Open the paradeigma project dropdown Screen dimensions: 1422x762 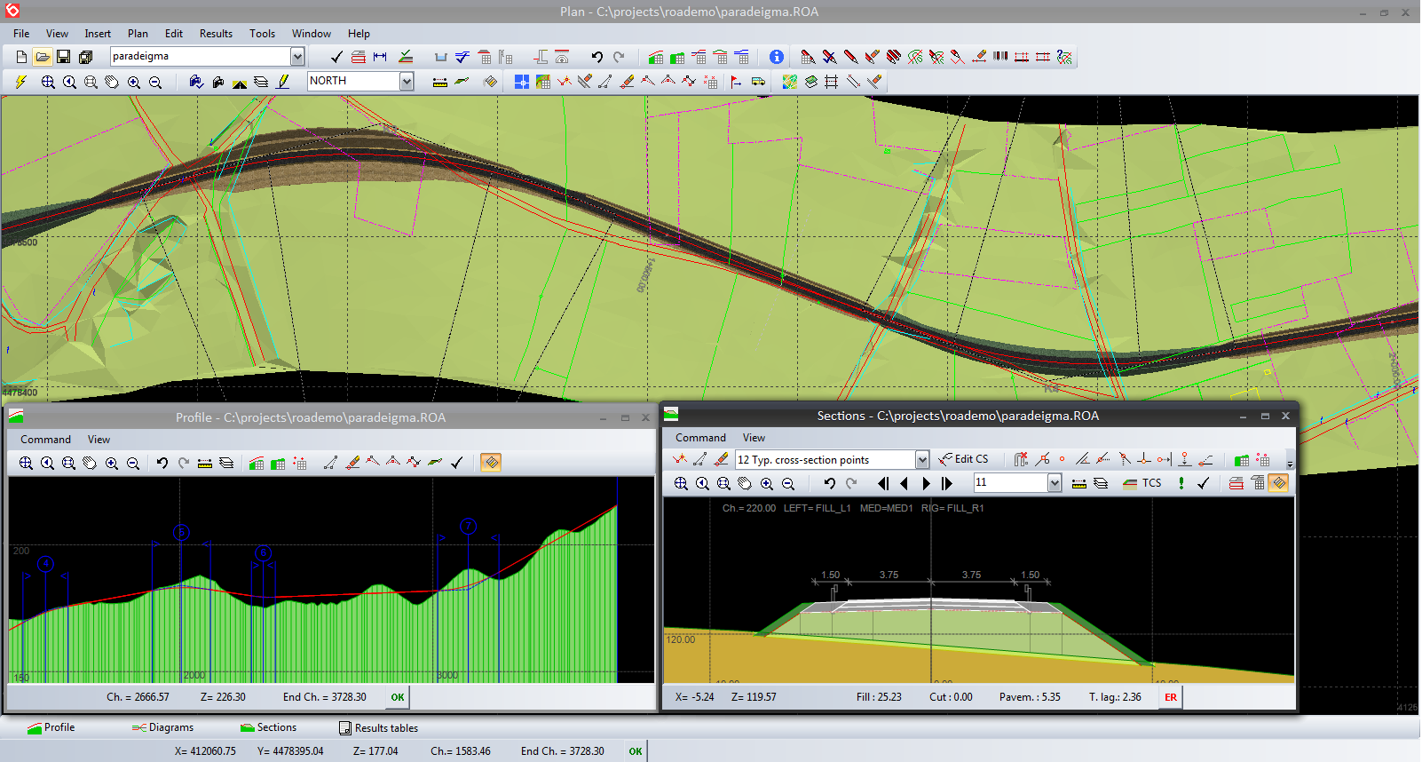(297, 57)
